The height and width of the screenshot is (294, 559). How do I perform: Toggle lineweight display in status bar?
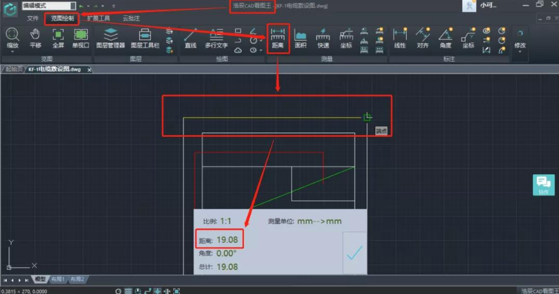pyautogui.click(x=167, y=291)
